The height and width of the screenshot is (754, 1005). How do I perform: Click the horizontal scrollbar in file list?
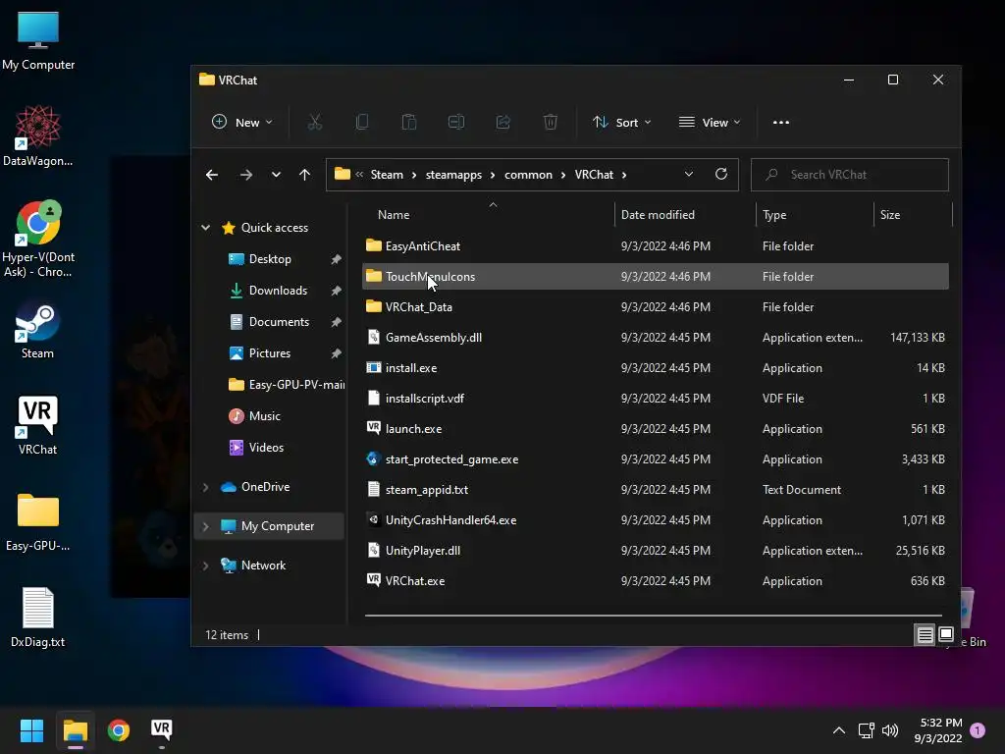(653, 616)
